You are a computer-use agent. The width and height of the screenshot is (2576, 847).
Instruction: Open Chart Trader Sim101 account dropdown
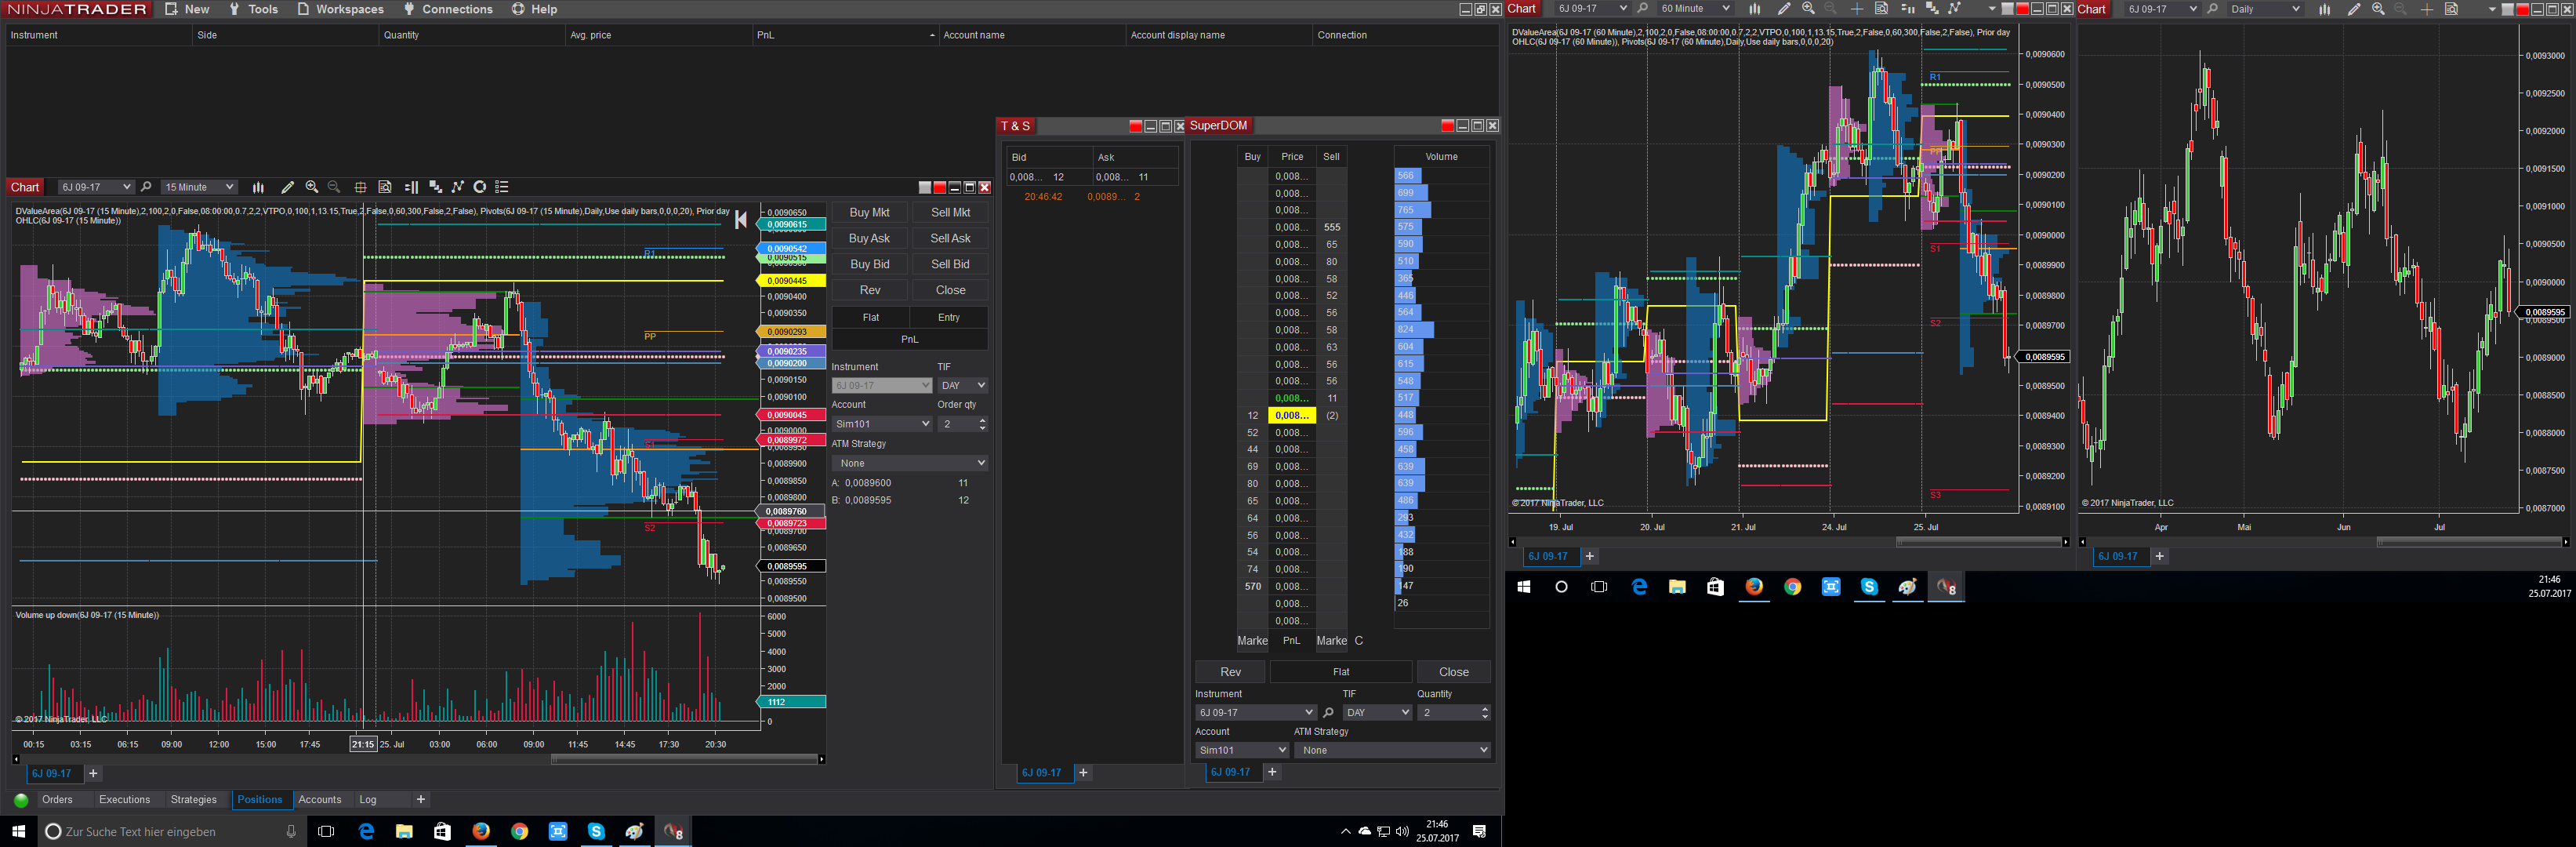pos(882,424)
